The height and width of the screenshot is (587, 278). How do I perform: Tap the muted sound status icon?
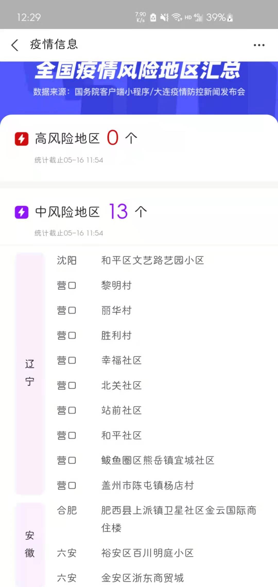point(164,18)
